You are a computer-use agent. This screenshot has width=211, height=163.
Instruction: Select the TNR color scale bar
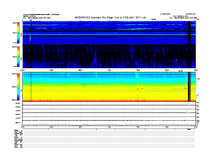tap(18, 87)
